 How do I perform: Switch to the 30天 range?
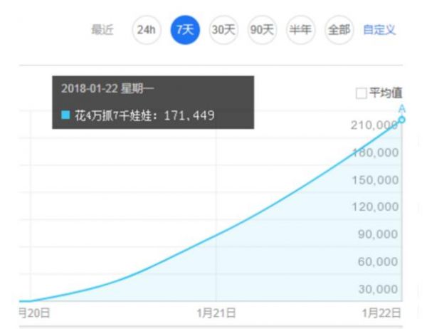click(223, 30)
